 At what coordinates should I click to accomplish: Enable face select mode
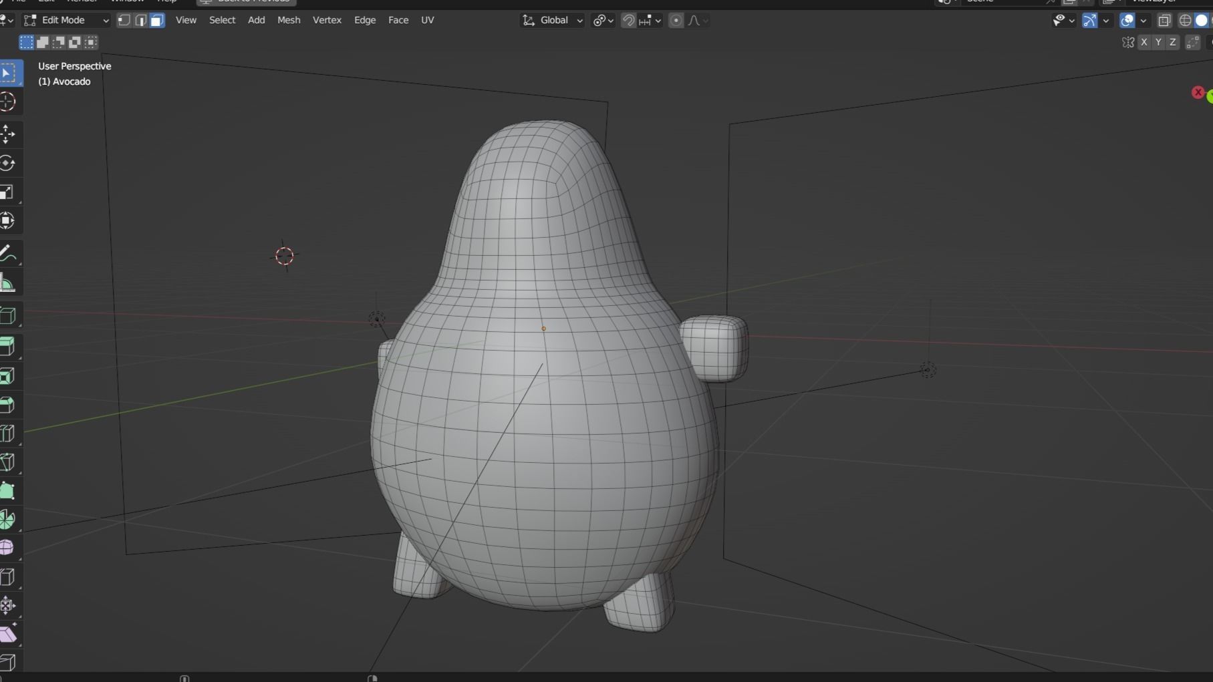157,20
